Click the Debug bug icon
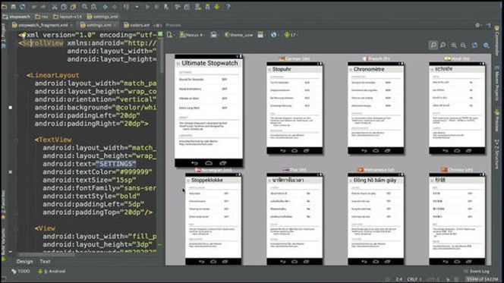 coord(157,6)
